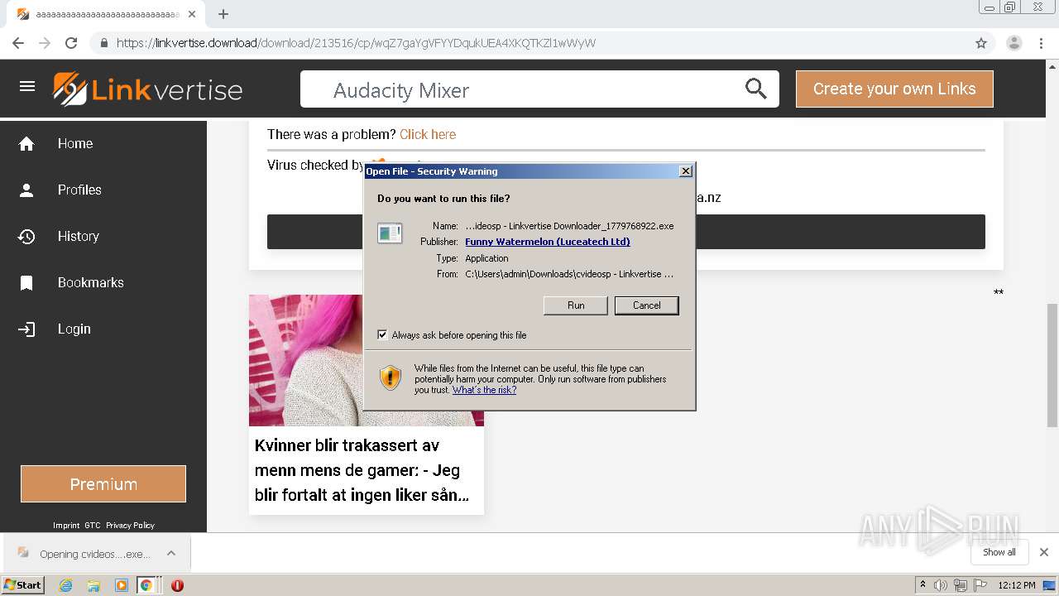Open the Chrome profile avatar icon
The image size is (1059, 596).
[1013, 43]
